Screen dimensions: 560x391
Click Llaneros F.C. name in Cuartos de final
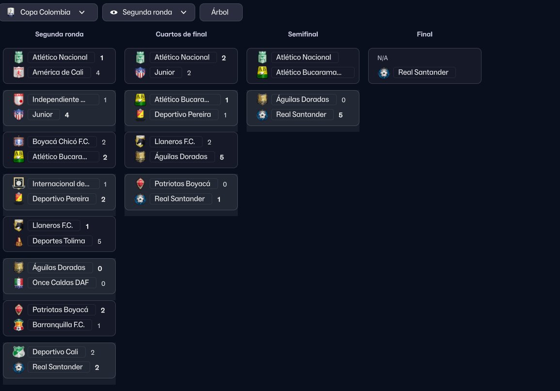[175, 141]
